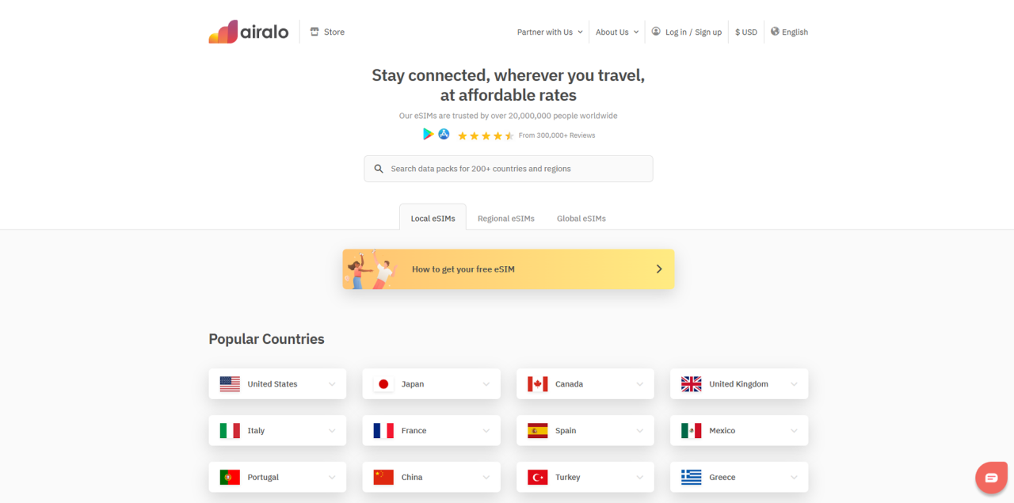Open the Apple App Store icon
The width and height of the screenshot is (1014, 503).
pos(444,135)
